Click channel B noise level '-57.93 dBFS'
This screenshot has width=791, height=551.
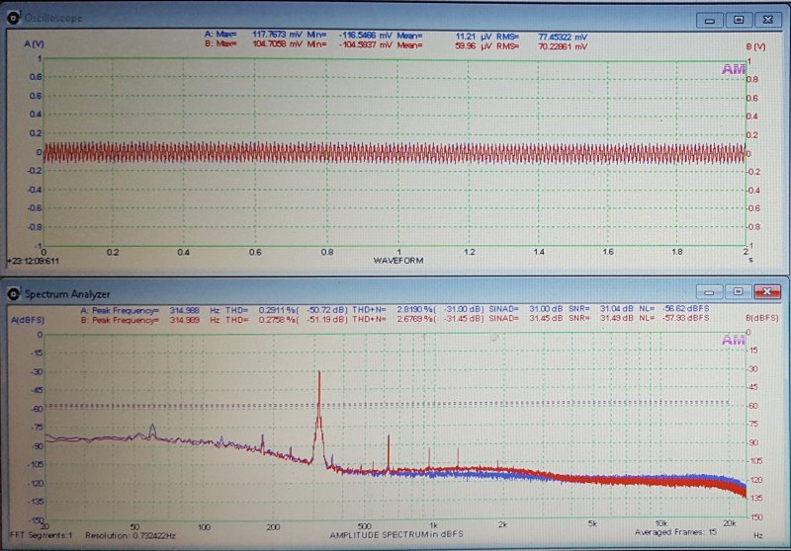pos(685,318)
